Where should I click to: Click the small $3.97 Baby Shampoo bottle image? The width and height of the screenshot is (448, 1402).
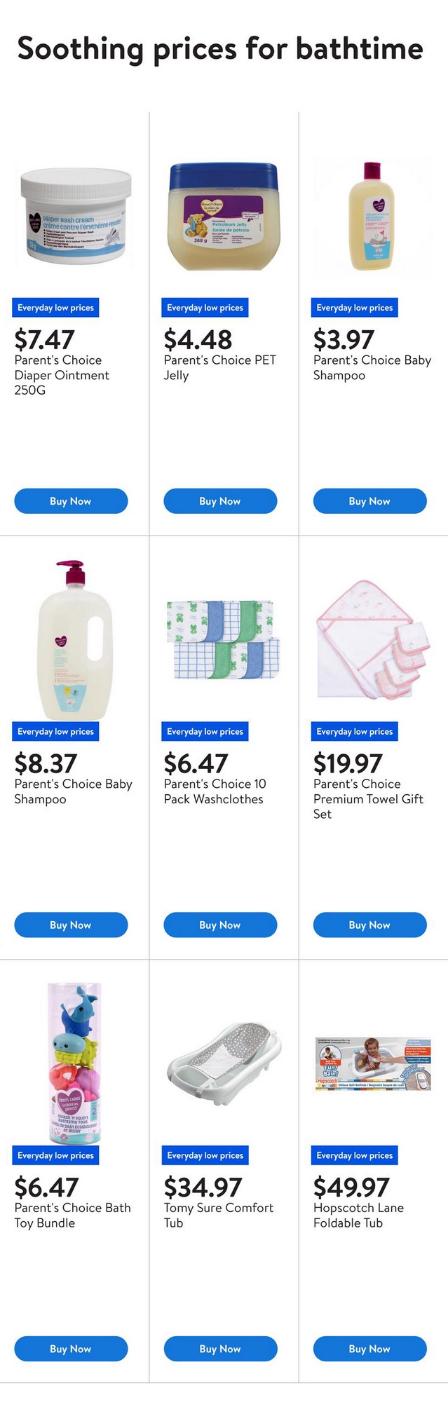point(372,216)
